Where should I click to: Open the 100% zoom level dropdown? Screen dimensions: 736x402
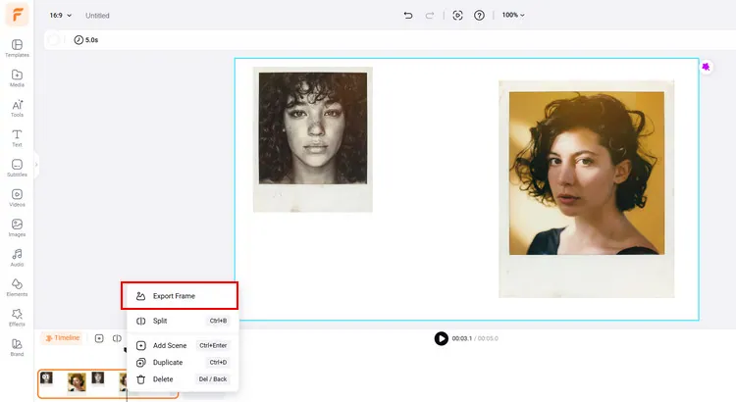[513, 16]
